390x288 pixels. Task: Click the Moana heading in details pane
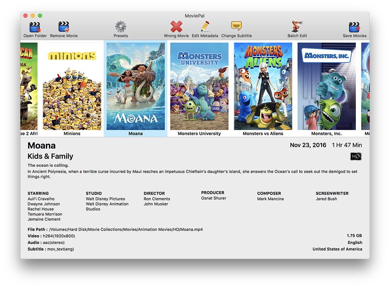tap(41, 146)
